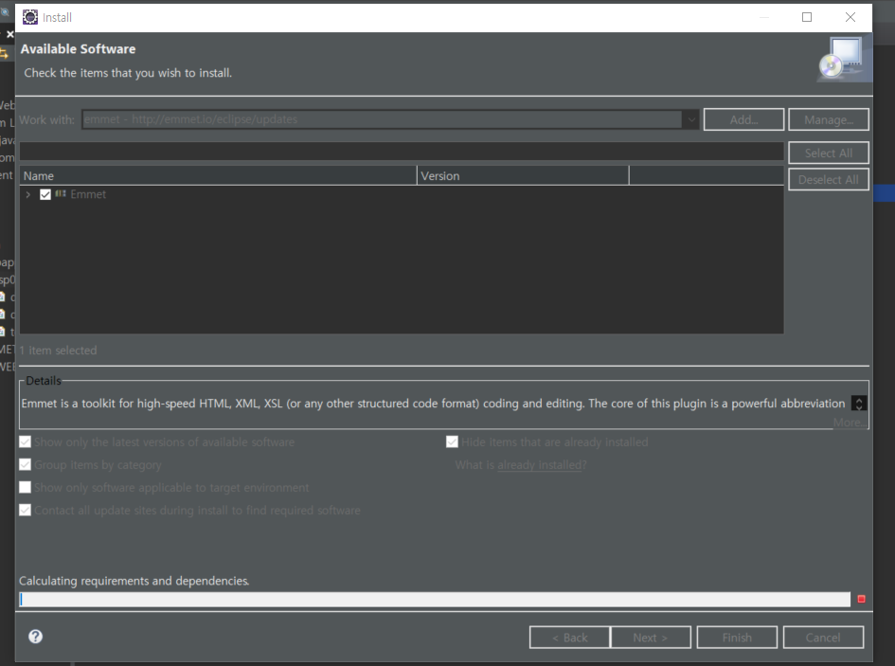Image resolution: width=895 pixels, height=666 pixels.
Task: Open help with the question mark icon
Action: pos(35,637)
